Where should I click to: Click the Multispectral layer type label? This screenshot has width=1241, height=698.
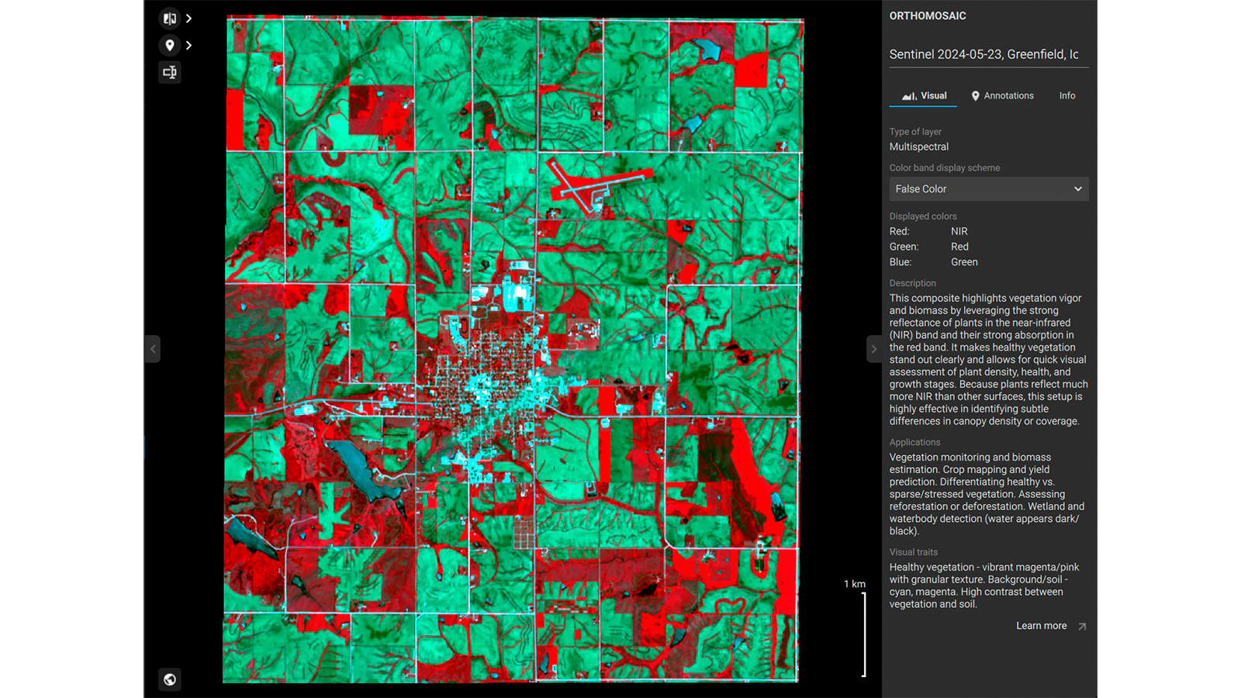pyautogui.click(x=918, y=147)
